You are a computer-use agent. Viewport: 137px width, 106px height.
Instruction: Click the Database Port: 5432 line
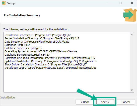(17, 45)
